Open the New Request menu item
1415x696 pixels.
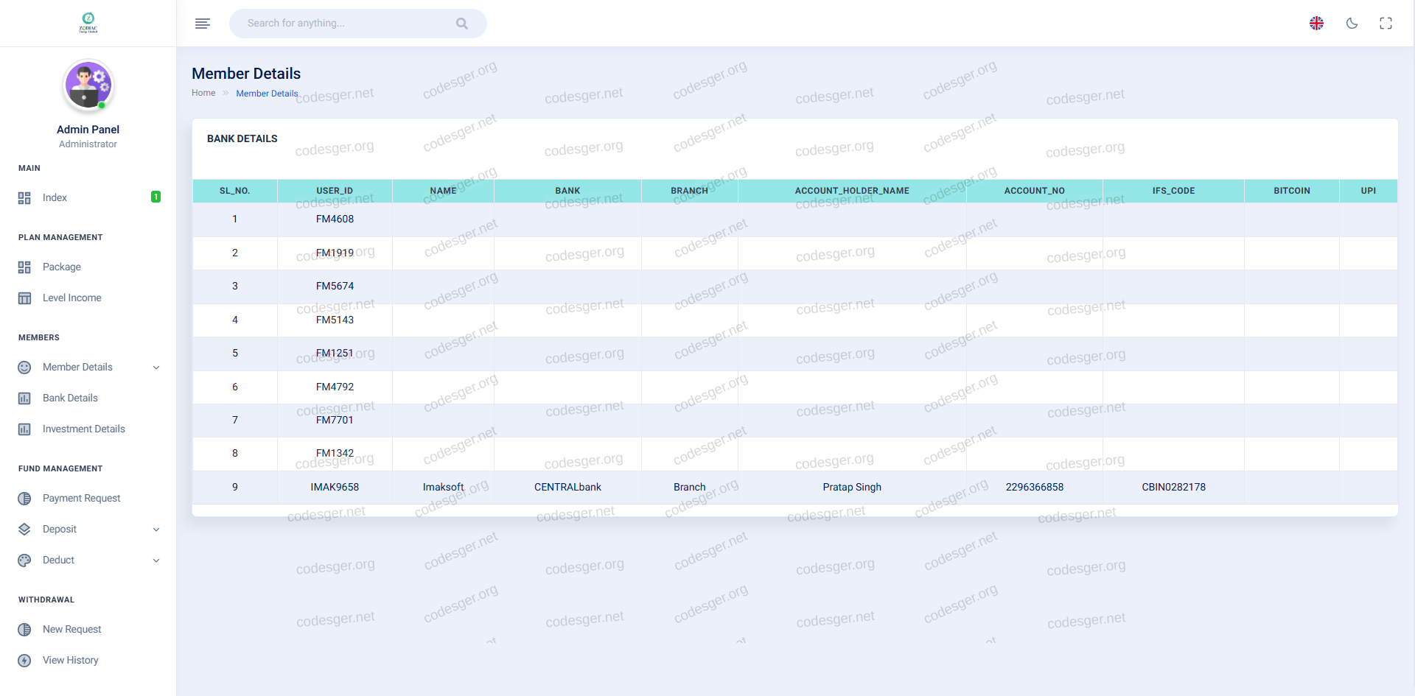(x=88, y=629)
